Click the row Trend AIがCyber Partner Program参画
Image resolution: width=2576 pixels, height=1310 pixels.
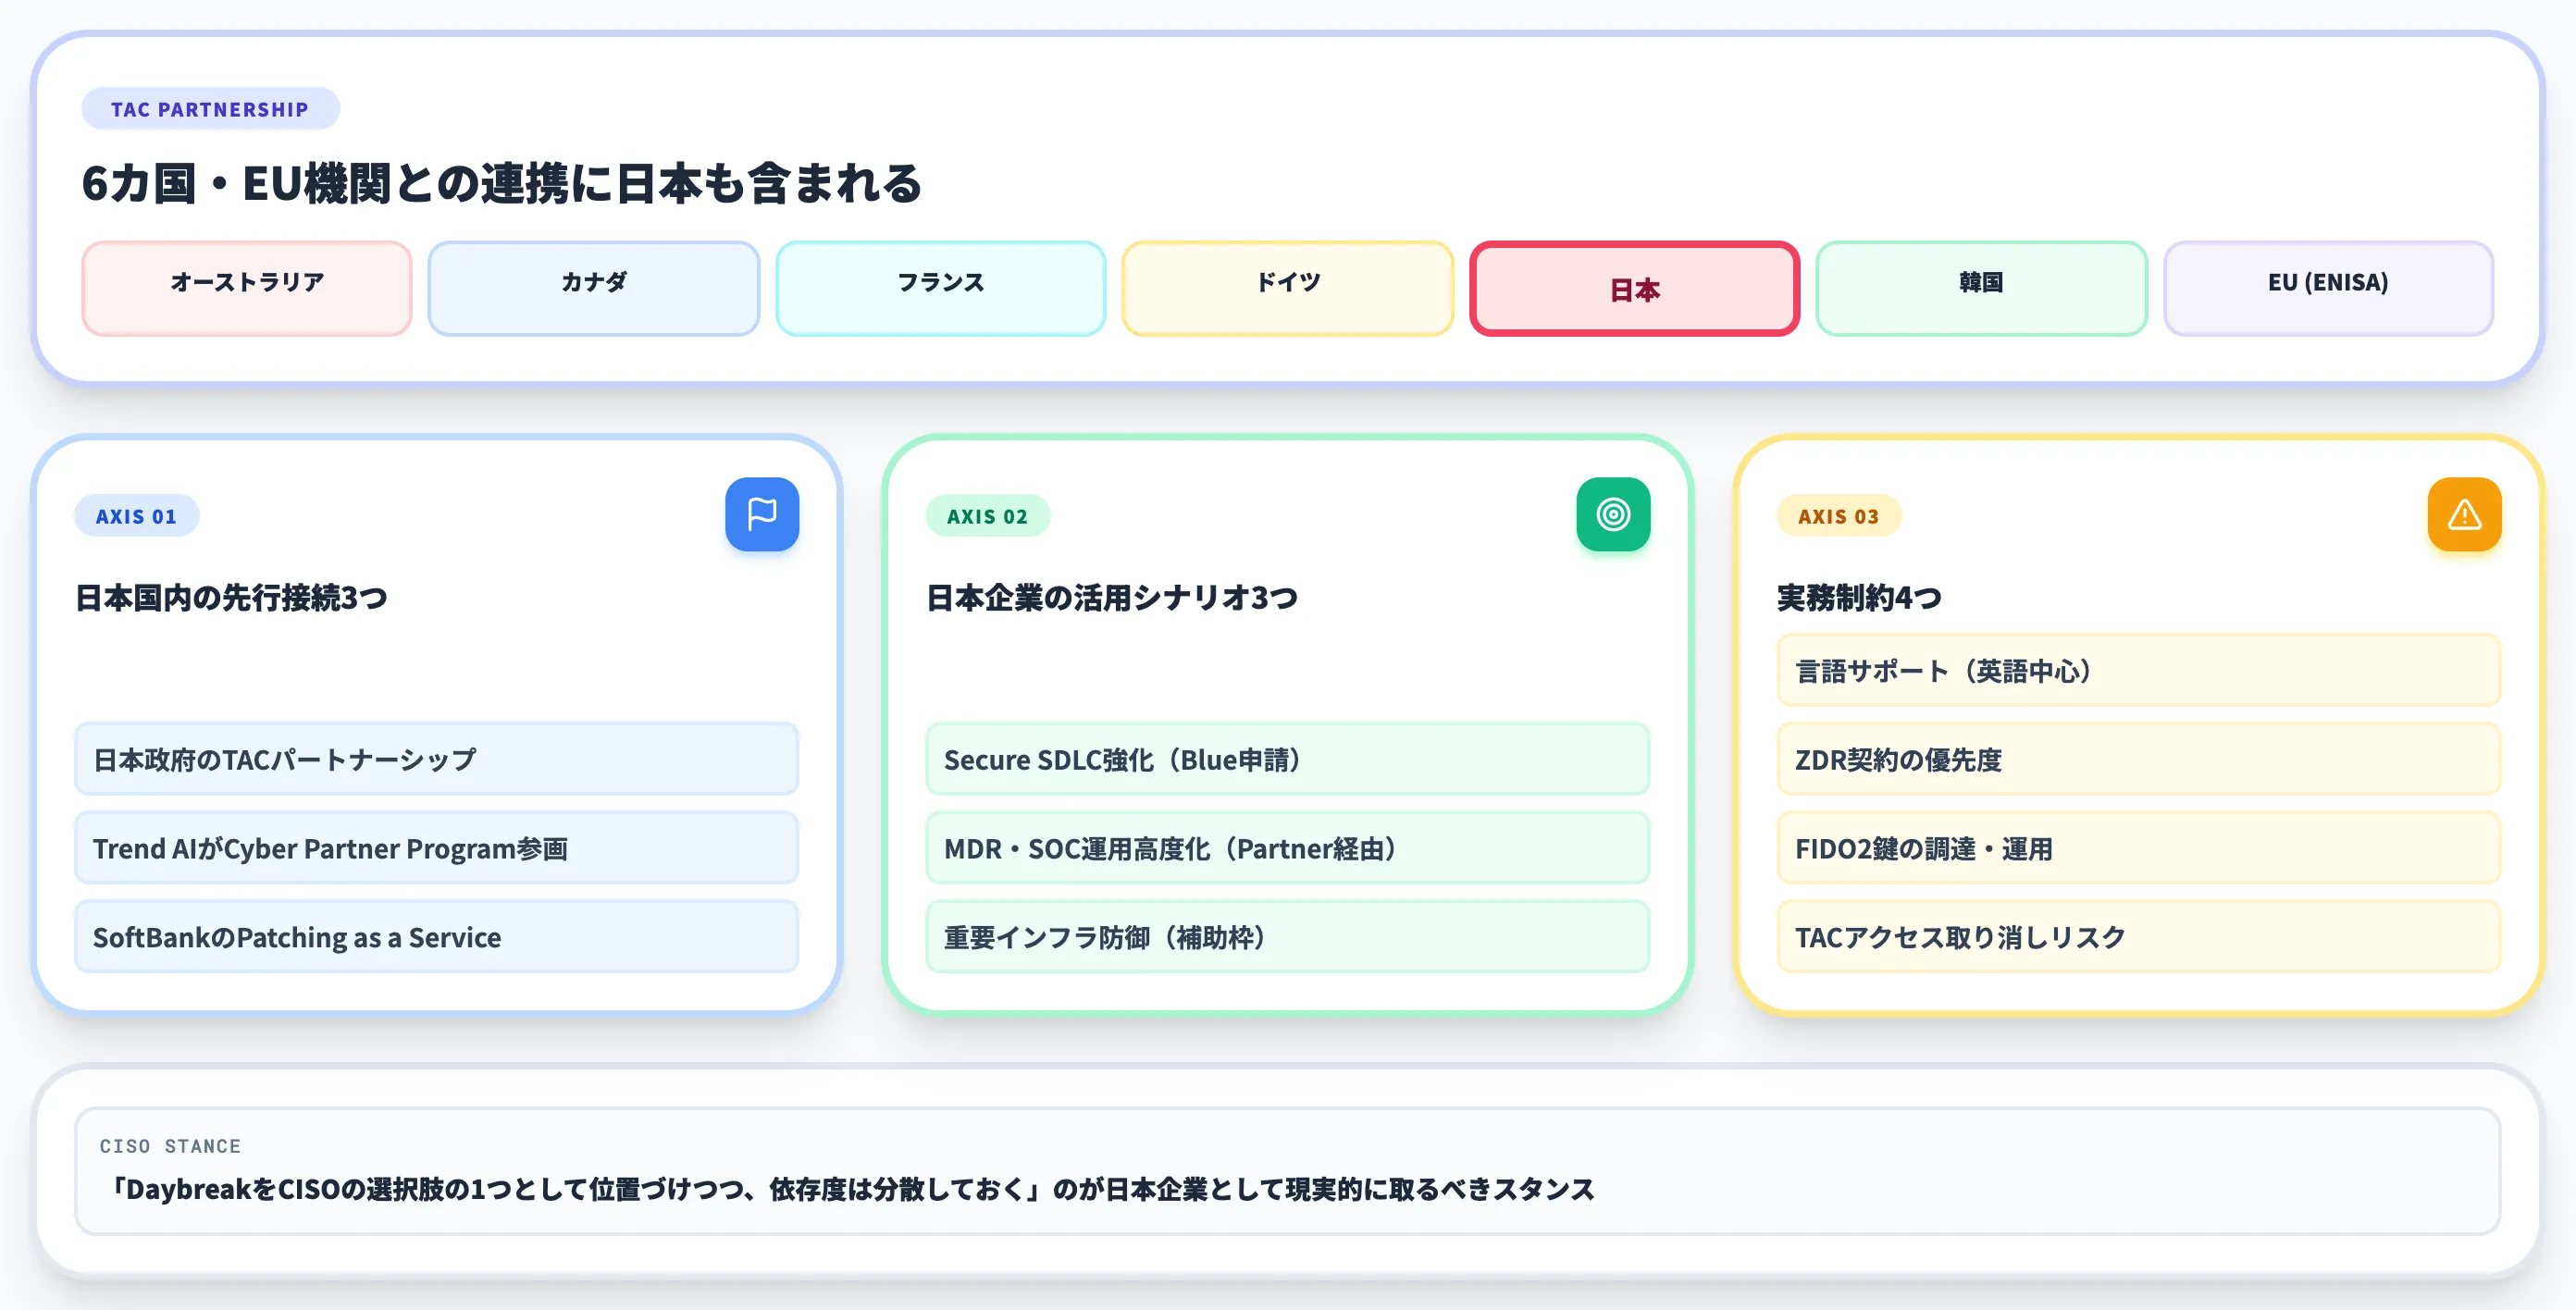[437, 848]
